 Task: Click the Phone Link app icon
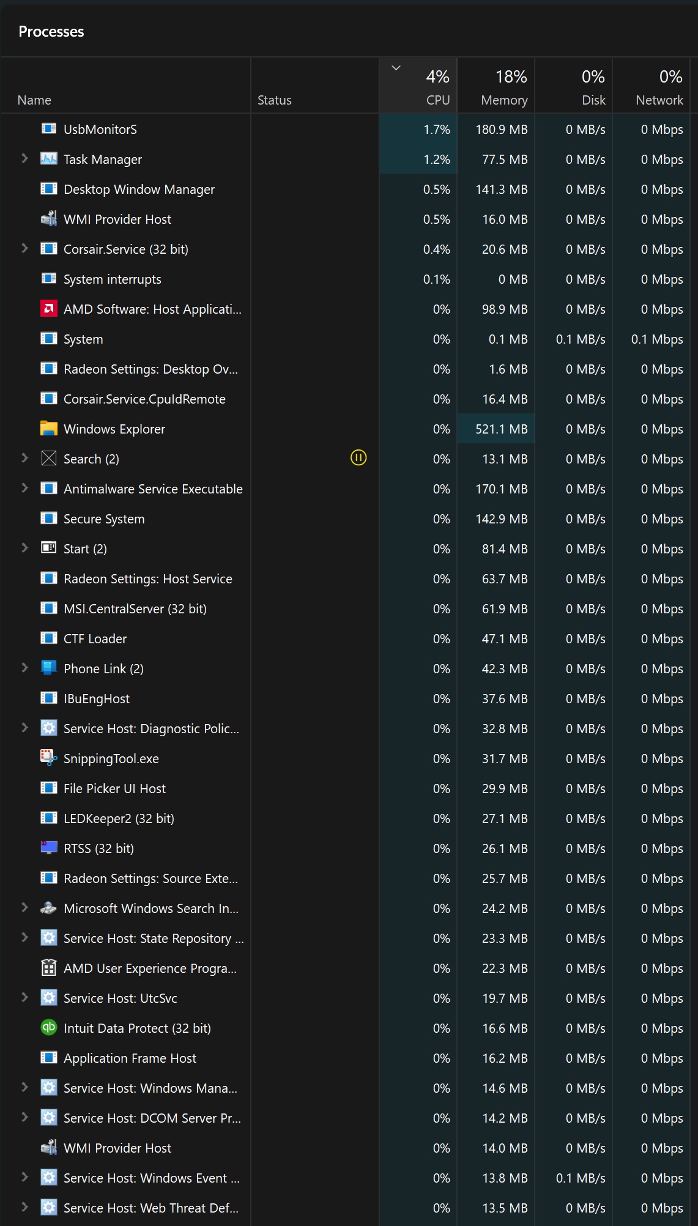coord(49,668)
